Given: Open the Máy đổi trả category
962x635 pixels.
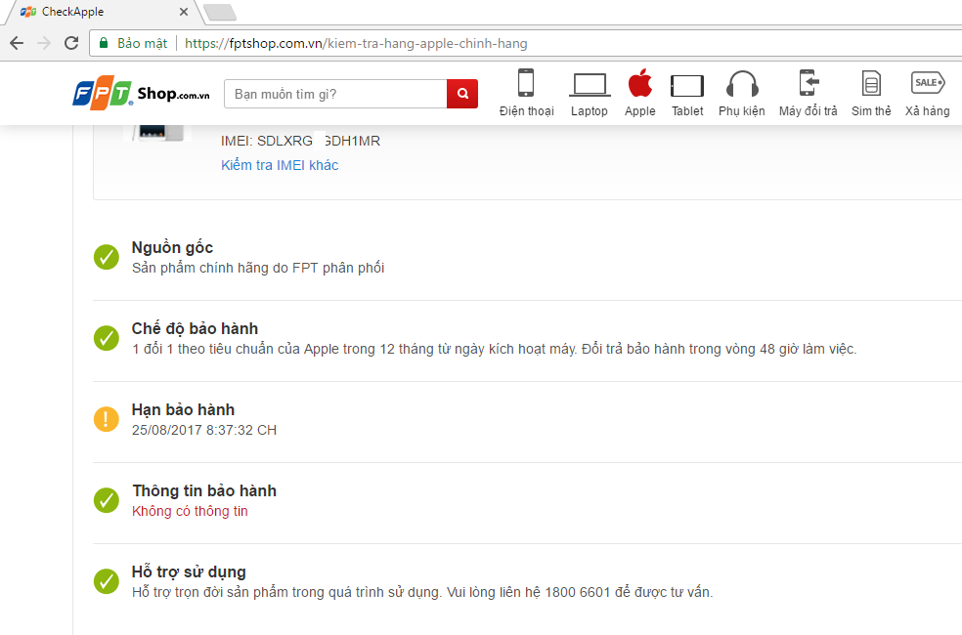Looking at the screenshot, I should pos(808,93).
